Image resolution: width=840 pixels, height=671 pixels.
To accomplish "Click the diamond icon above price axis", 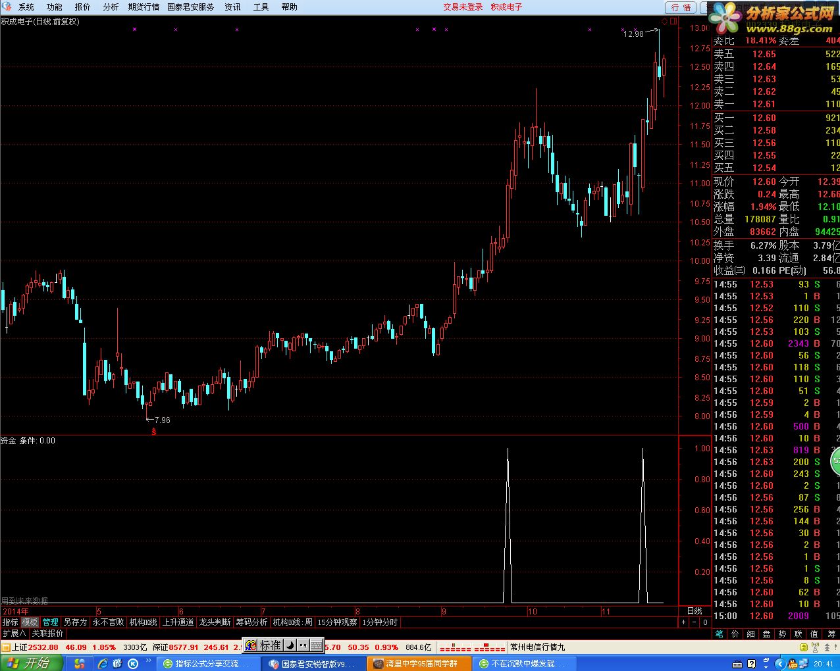I will click(x=665, y=21).
